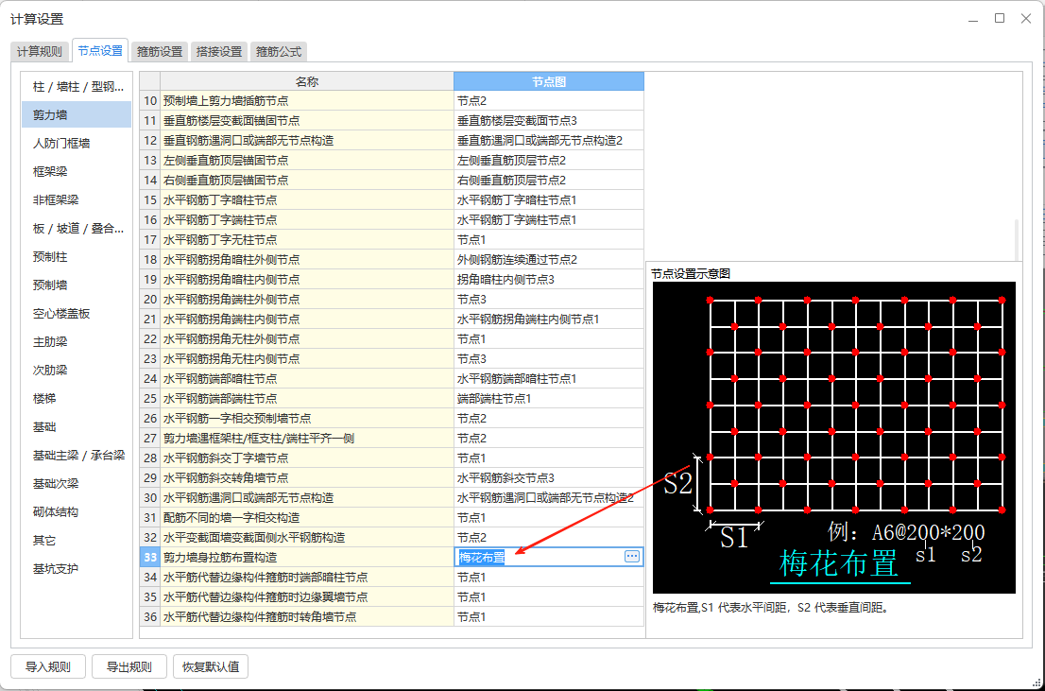Select row 23 水平钢筋拐角无柱内侧节点
Viewport: 1045px width, 691px height.
click(x=306, y=359)
